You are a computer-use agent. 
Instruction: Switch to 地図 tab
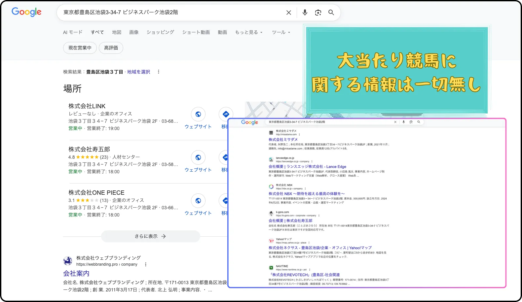tap(117, 32)
